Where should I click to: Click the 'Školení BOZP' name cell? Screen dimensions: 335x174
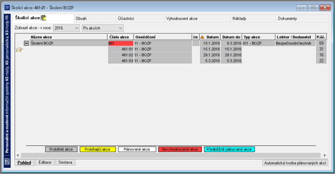[x=68, y=43]
